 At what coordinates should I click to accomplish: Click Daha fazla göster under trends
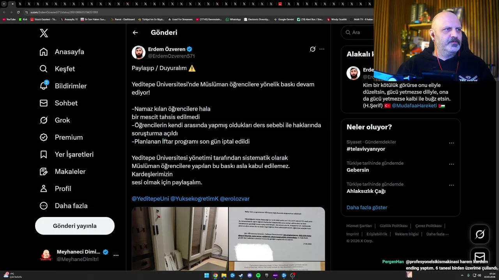click(367, 208)
